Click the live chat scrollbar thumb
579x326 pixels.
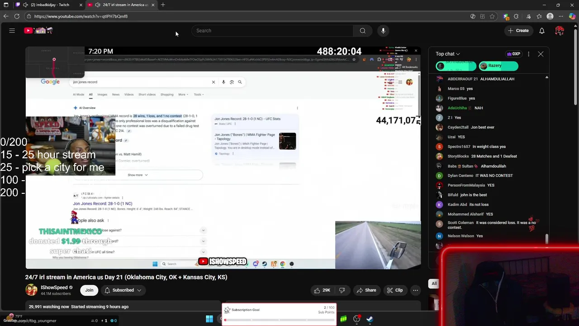click(547, 238)
